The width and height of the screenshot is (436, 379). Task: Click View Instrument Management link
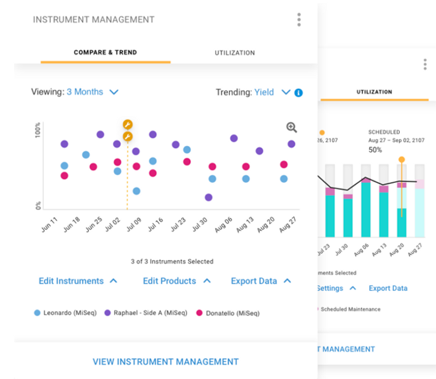click(166, 362)
